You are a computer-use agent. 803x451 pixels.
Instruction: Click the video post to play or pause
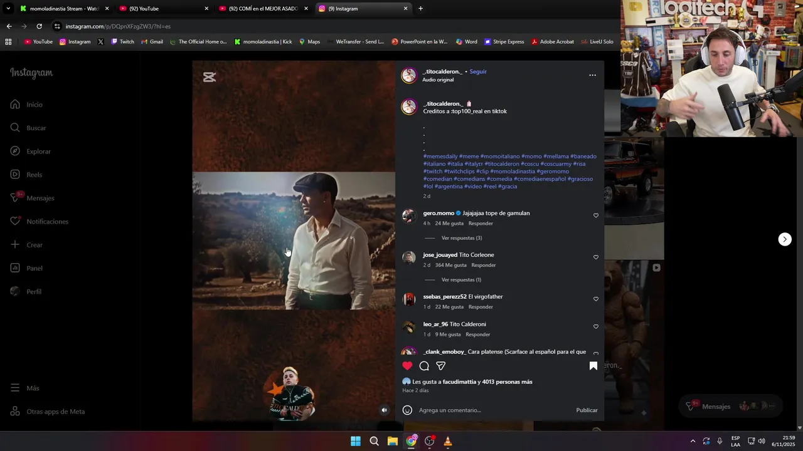click(x=294, y=241)
